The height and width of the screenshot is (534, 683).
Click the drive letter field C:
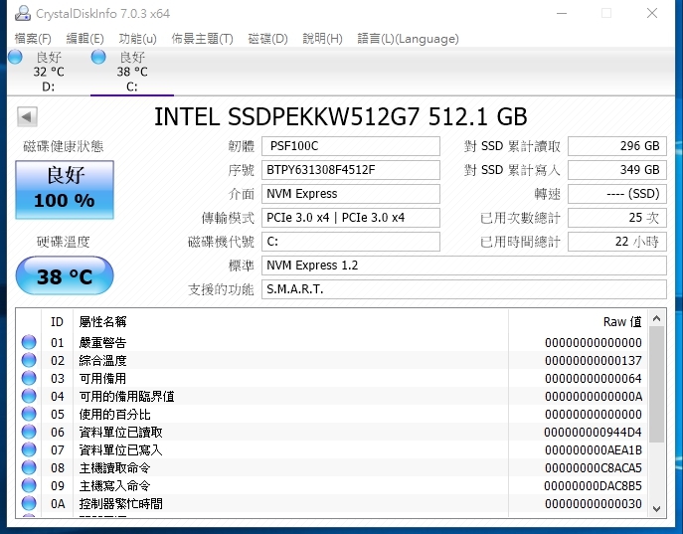coord(351,242)
